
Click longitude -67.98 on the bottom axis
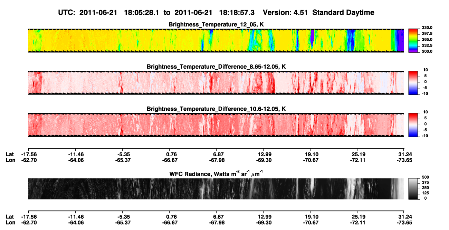tap(216, 223)
